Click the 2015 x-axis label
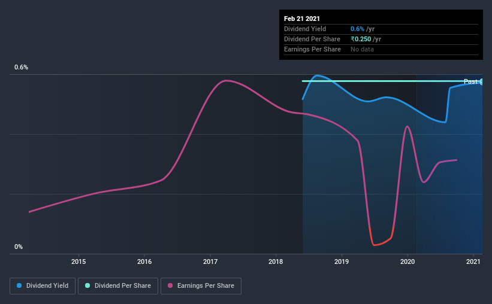492x304 pixels. (79, 262)
